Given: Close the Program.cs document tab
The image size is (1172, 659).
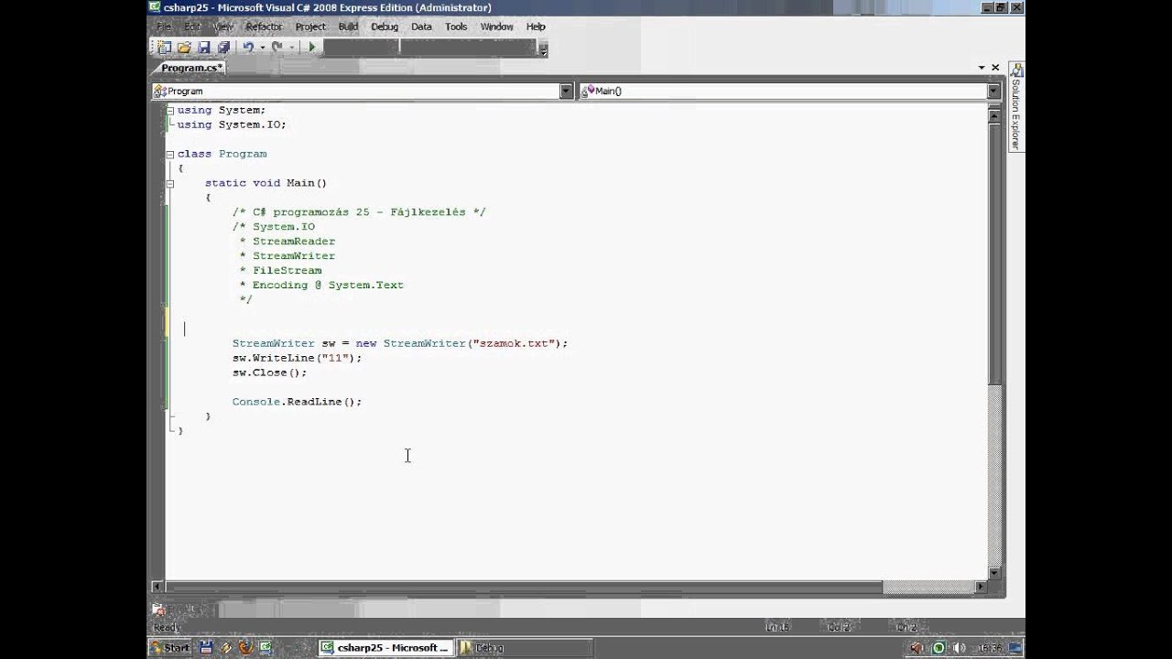Looking at the screenshot, I should (995, 68).
